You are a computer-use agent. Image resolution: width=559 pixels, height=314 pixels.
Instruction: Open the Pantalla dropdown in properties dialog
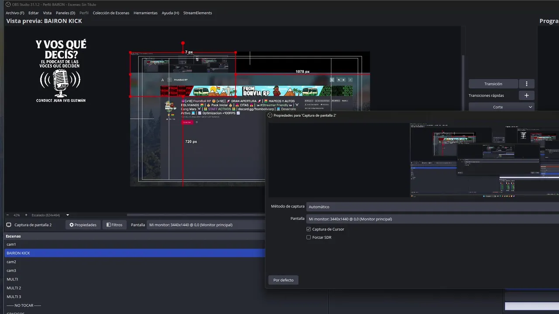click(x=432, y=219)
